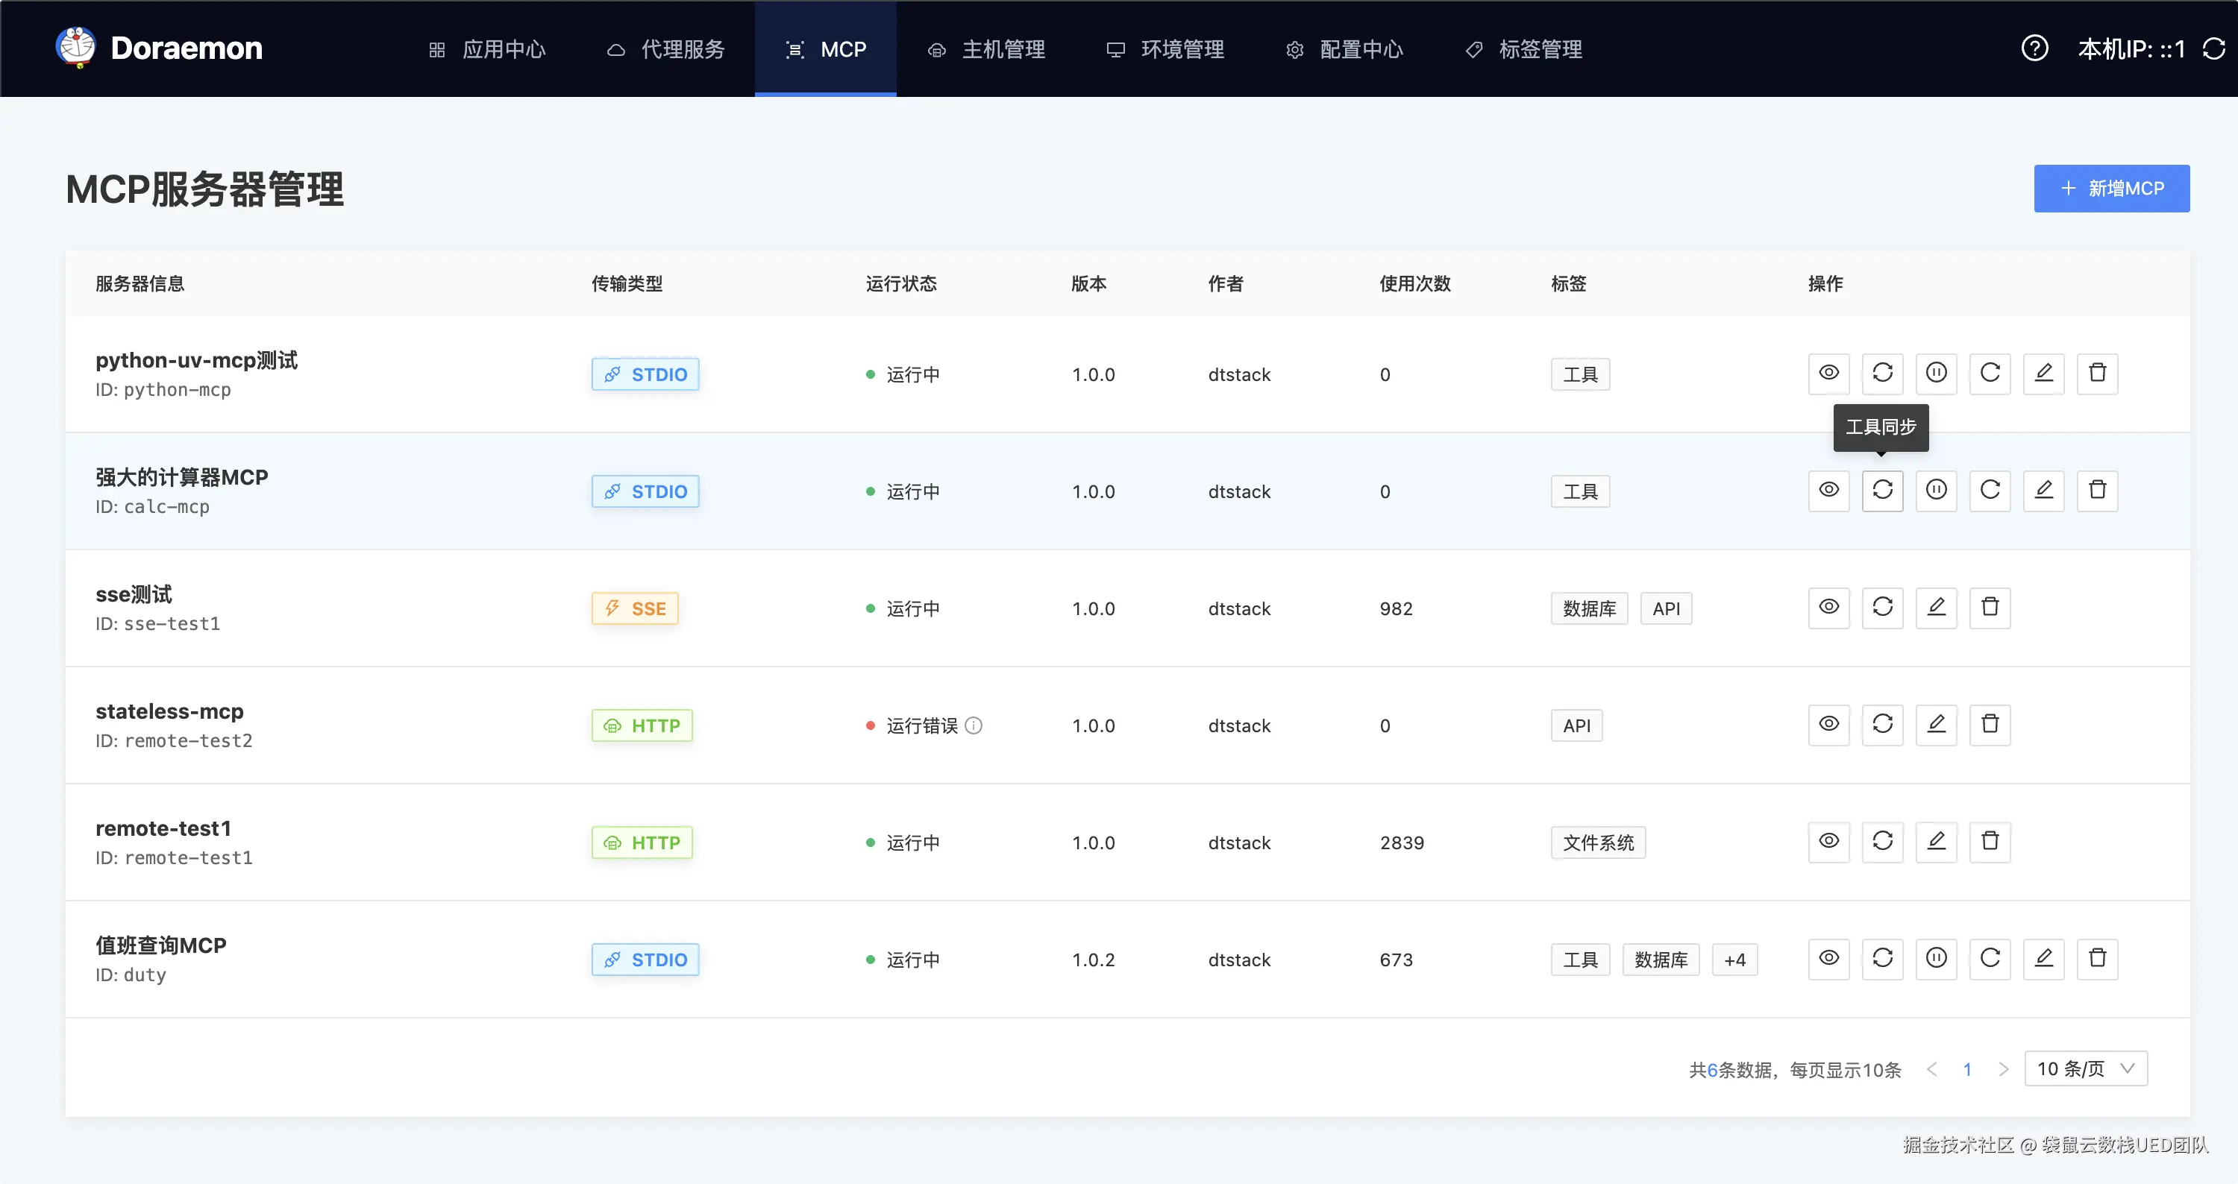Sync tools for calc-mcp server
This screenshot has height=1184, width=2238.
pyautogui.click(x=1882, y=491)
